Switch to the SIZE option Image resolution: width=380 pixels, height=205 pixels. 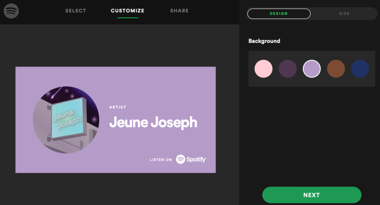coord(344,14)
